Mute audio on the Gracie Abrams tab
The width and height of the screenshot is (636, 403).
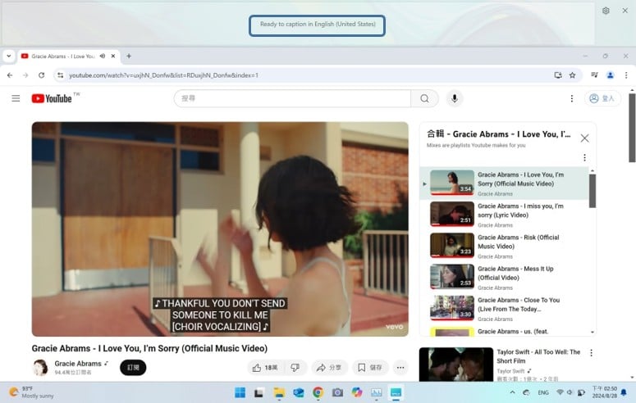(103, 56)
